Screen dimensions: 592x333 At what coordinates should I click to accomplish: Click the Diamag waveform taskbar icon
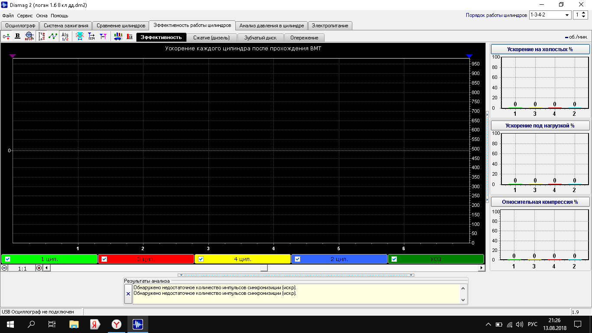(138, 324)
